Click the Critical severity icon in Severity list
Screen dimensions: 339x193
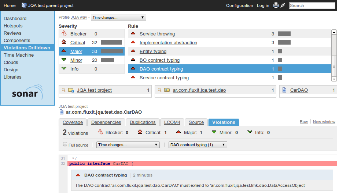point(64,42)
